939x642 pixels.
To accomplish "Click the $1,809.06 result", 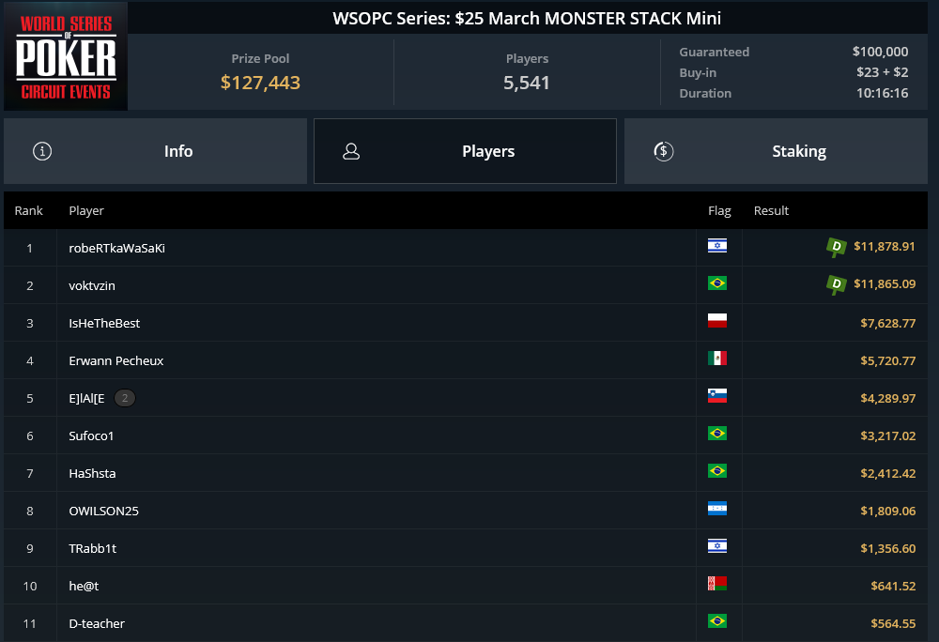I will (x=888, y=511).
